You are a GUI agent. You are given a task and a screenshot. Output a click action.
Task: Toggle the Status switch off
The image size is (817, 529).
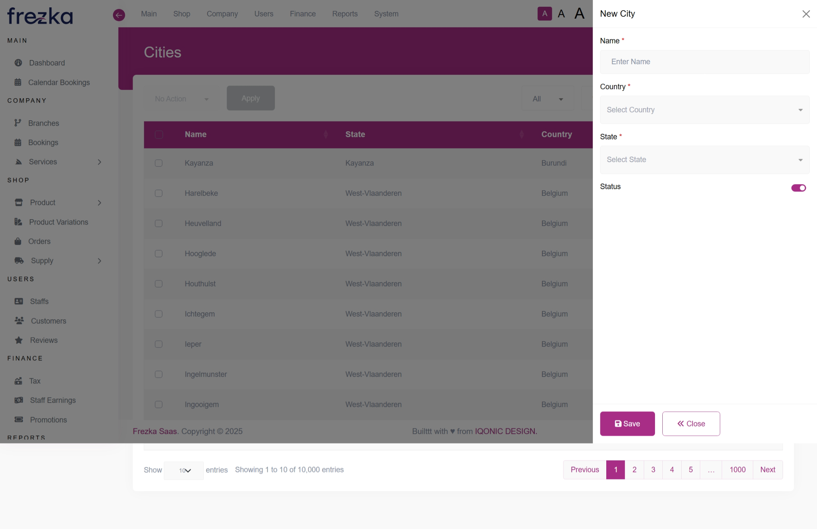pos(798,188)
